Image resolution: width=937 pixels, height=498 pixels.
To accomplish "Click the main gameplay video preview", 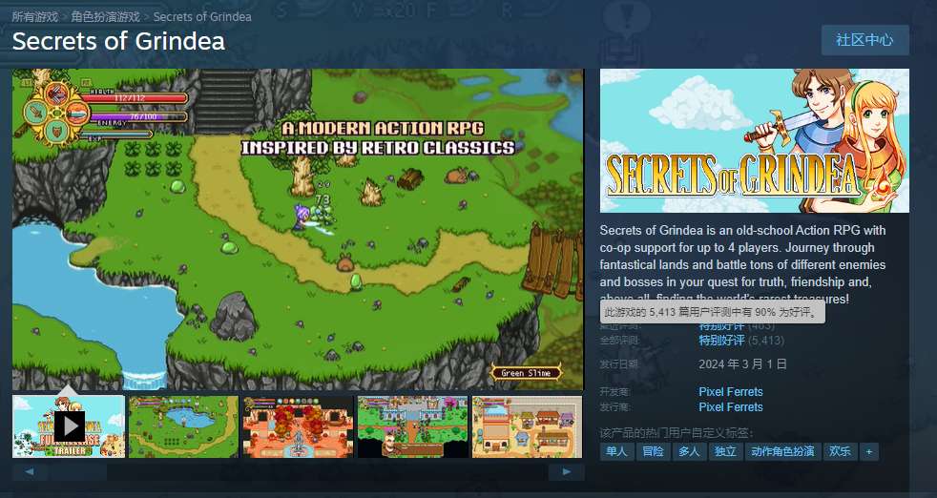I will pos(298,230).
